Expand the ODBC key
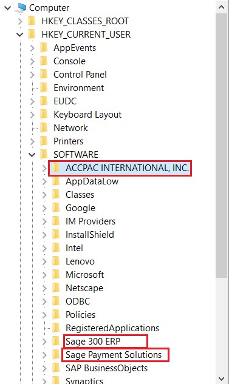 pyautogui.click(x=44, y=301)
